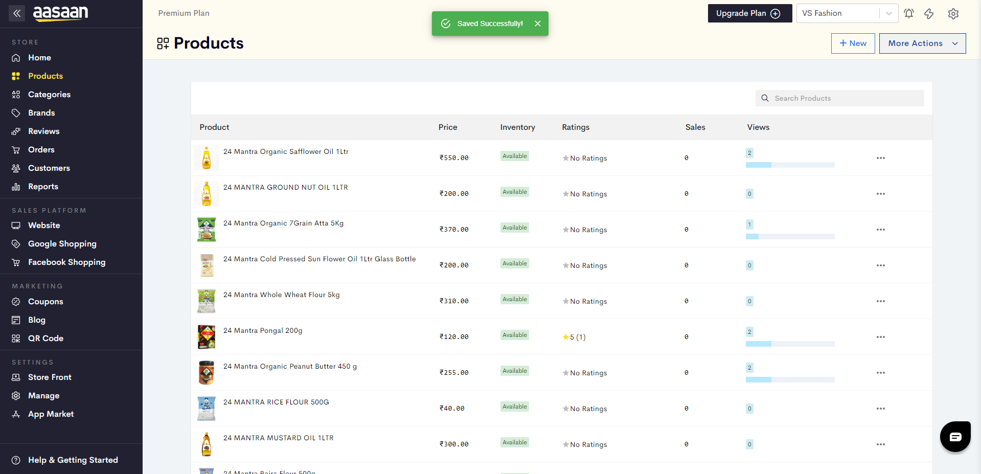
Task: Click the Manage gear icon in the sidebar
Action: coord(16,396)
